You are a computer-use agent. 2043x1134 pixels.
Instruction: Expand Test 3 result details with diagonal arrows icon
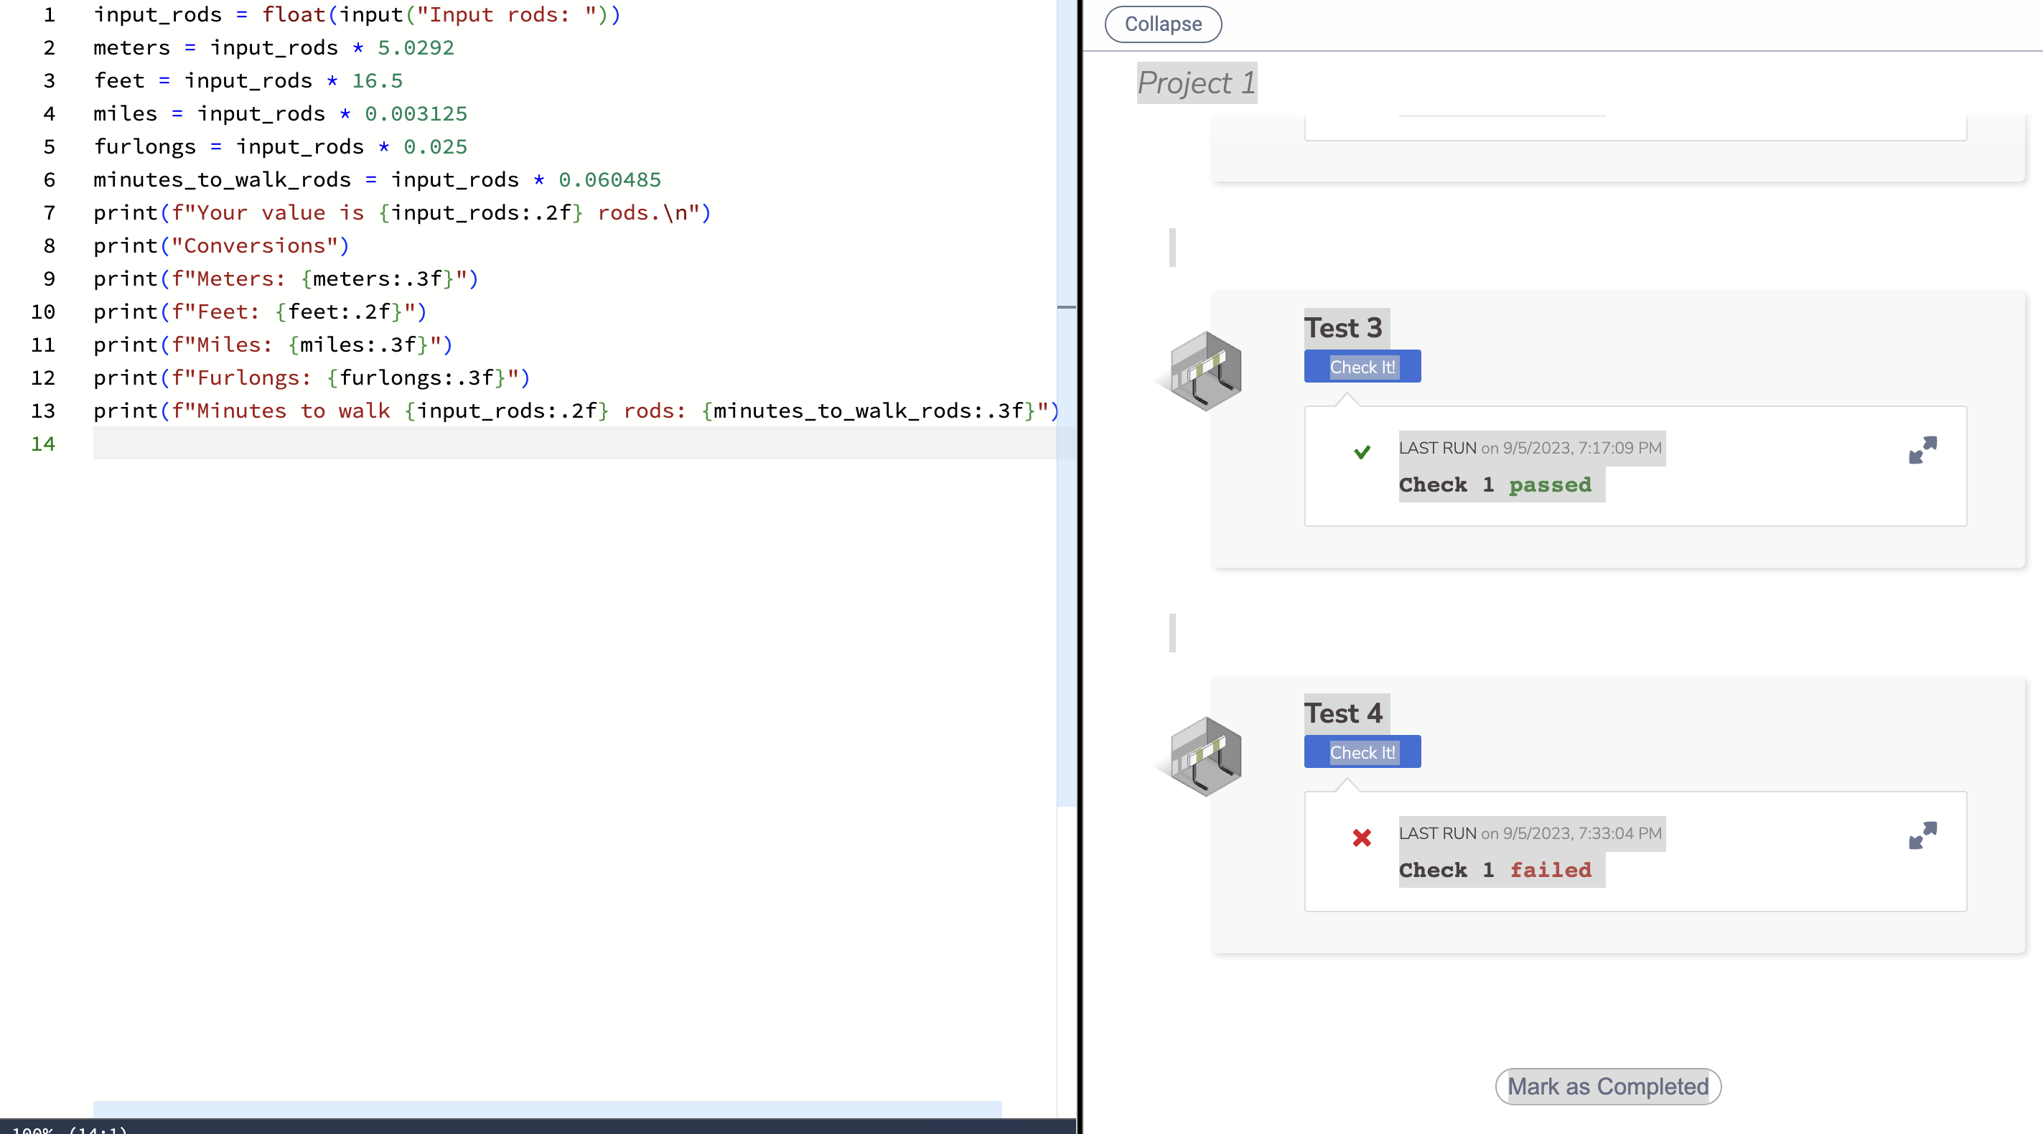click(1922, 451)
